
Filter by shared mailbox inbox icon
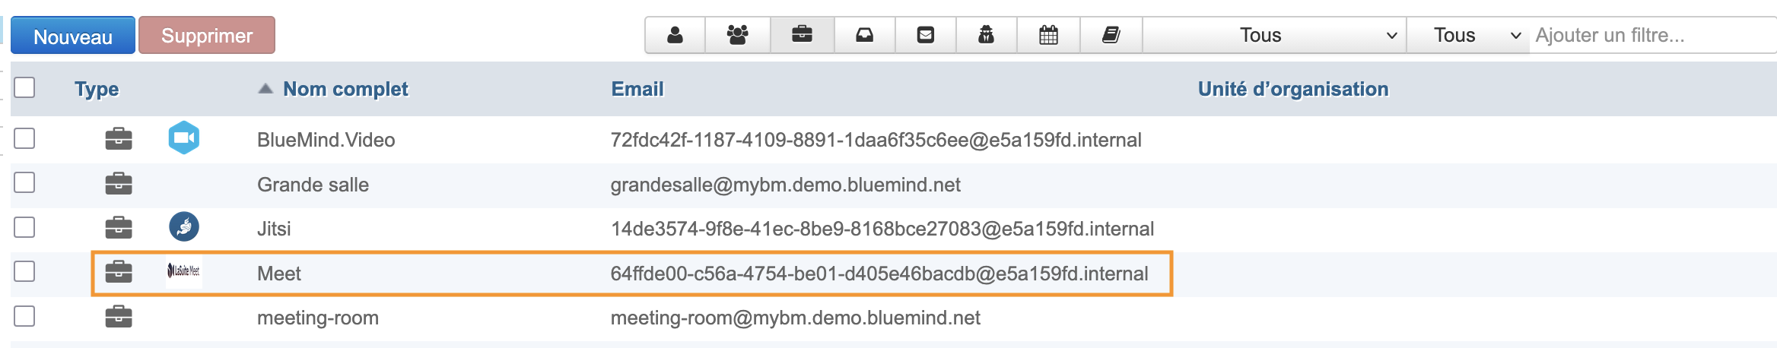point(864,35)
